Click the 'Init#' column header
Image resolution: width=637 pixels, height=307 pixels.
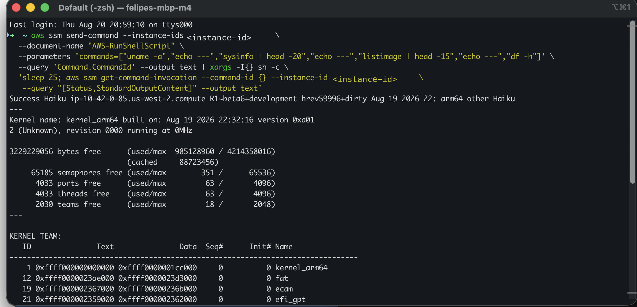[260, 247]
